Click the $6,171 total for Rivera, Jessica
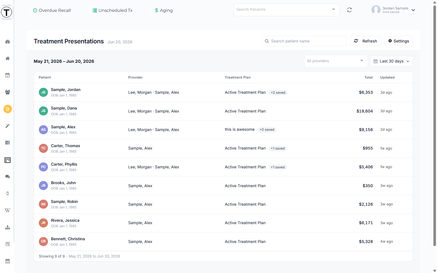437x273 pixels. tap(366, 223)
